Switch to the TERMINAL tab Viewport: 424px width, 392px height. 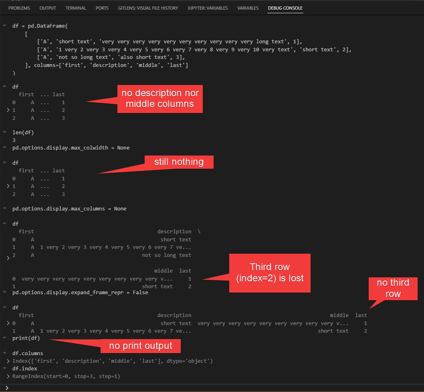pos(76,8)
